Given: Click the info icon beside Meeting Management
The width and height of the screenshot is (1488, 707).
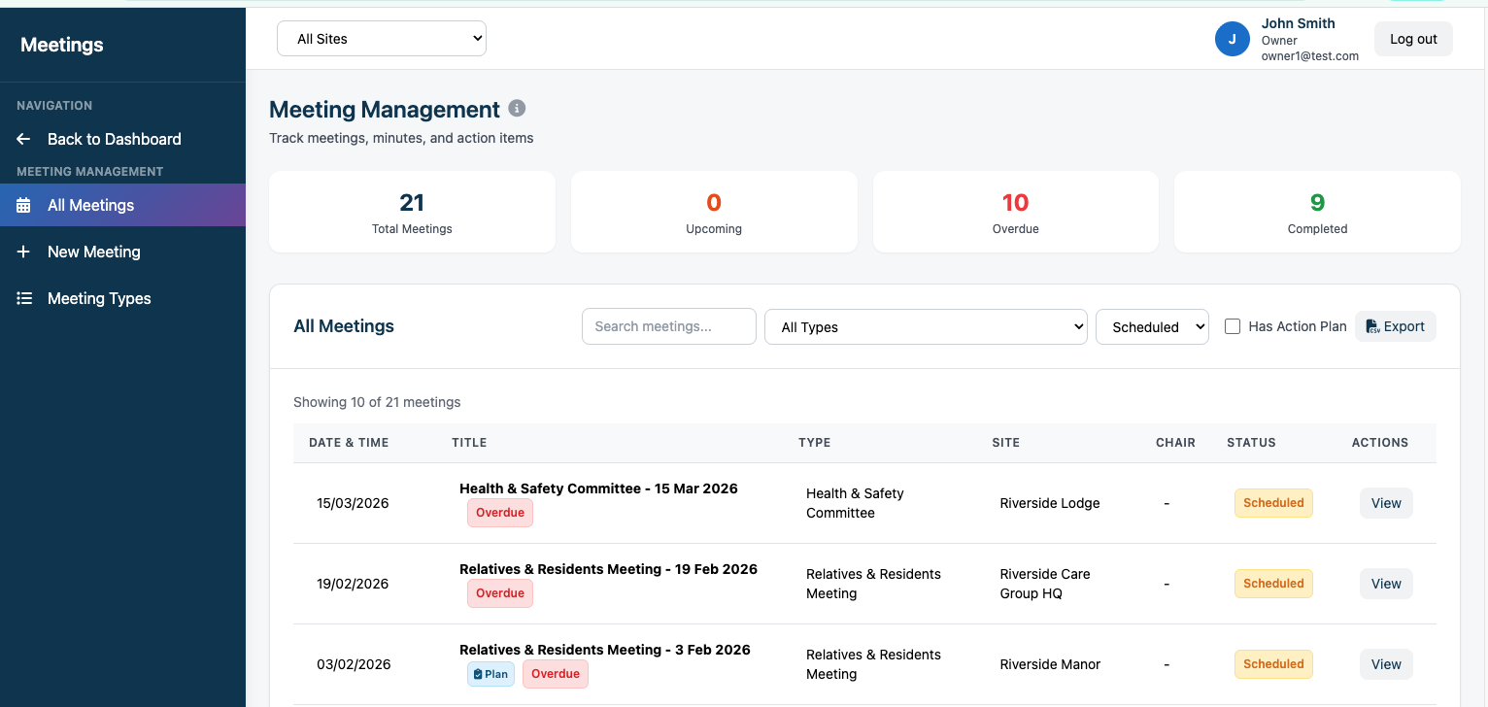Looking at the screenshot, I should (x=518, y=108).
